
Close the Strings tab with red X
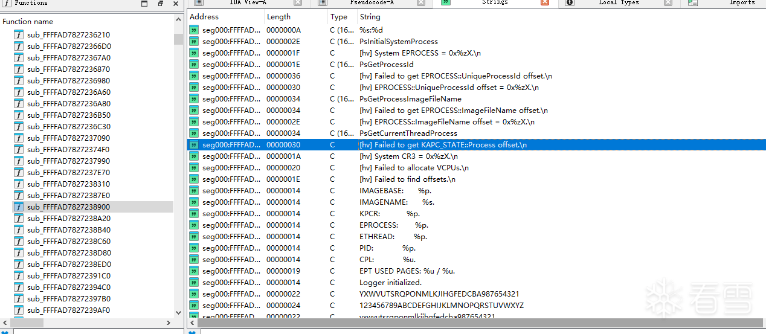click(545, 2)
